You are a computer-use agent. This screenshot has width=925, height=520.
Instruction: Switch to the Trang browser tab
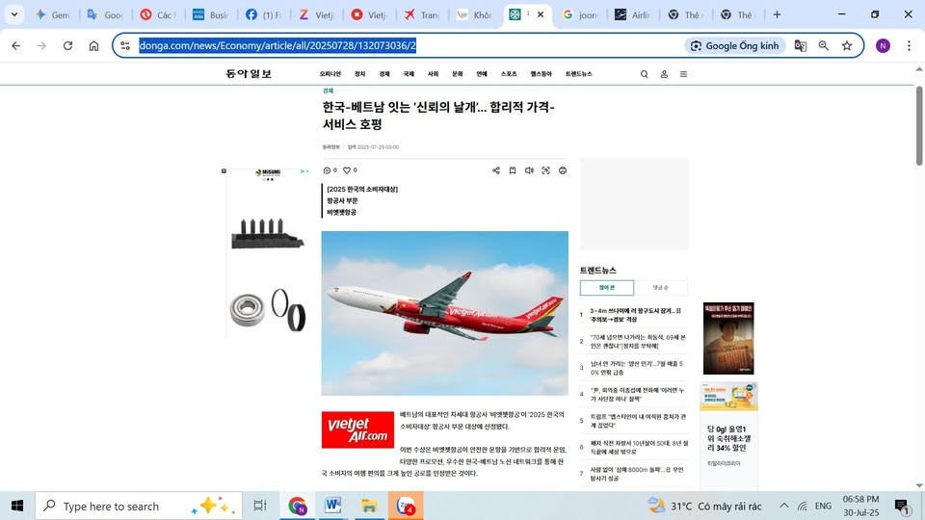422,14
